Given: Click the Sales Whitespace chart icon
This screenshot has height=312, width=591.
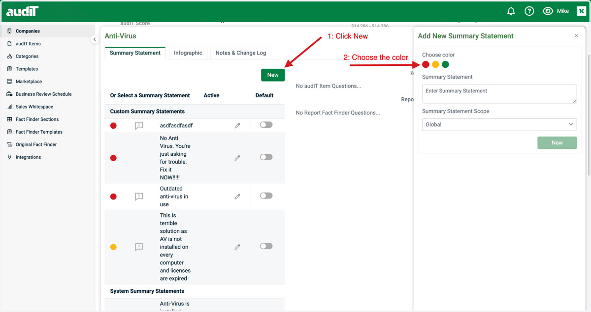Looking at the screenshot, I should (9, 107).
